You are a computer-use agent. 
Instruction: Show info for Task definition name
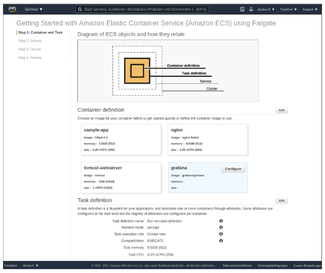[x=221, y=221]
